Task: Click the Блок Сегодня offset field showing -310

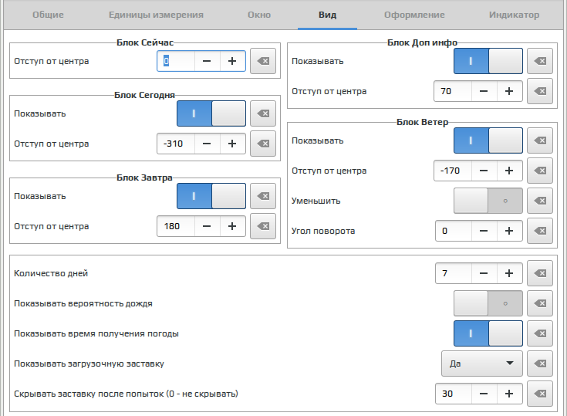Action: (176, 144)
